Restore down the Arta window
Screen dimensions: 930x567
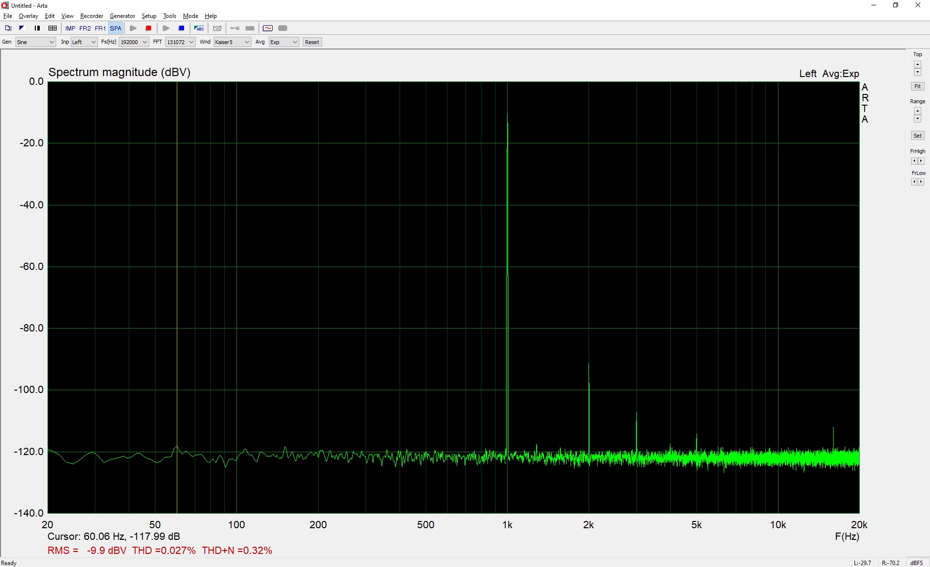(x=896, y=5)
